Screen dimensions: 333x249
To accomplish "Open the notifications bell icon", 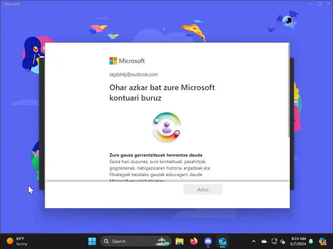I will [x=311, y=241].
